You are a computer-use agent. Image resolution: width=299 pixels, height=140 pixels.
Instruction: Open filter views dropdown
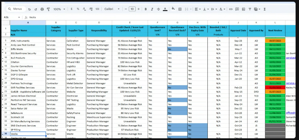pos(257,9)
